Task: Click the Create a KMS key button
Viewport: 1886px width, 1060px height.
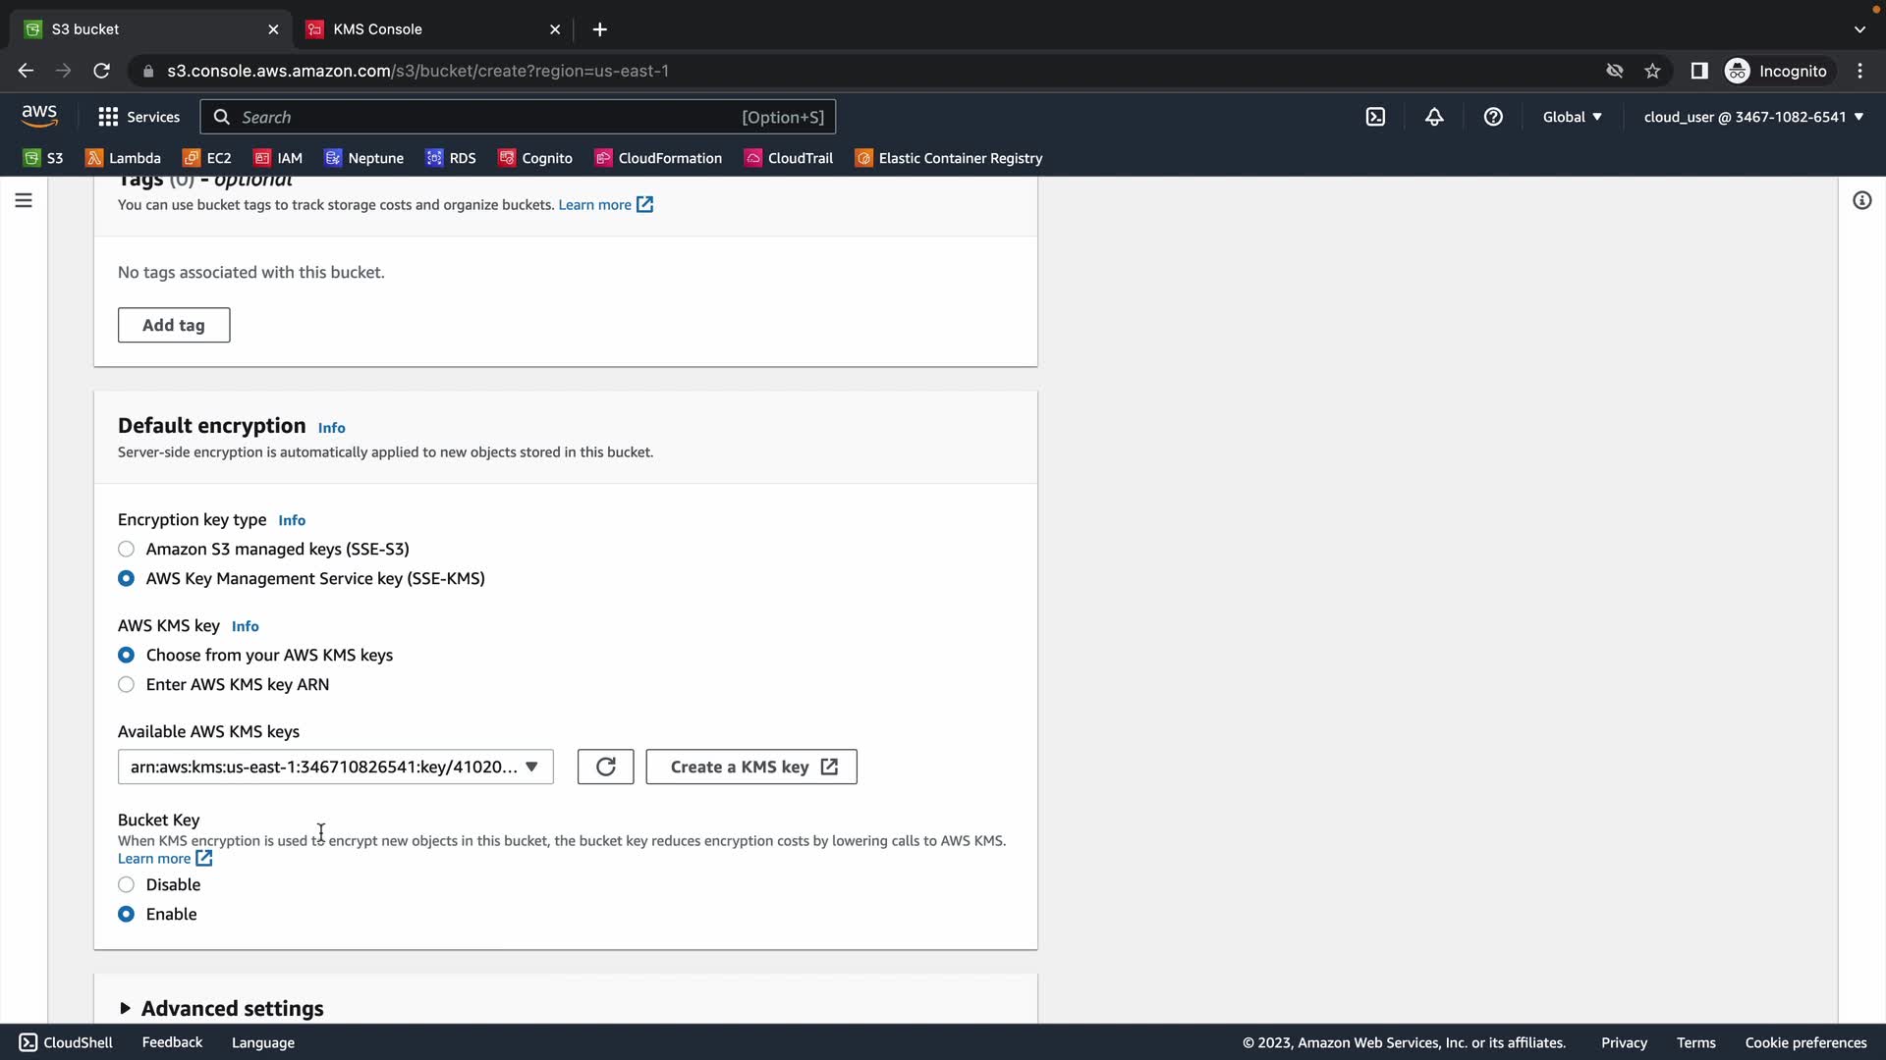Action: tap(751, 767)
